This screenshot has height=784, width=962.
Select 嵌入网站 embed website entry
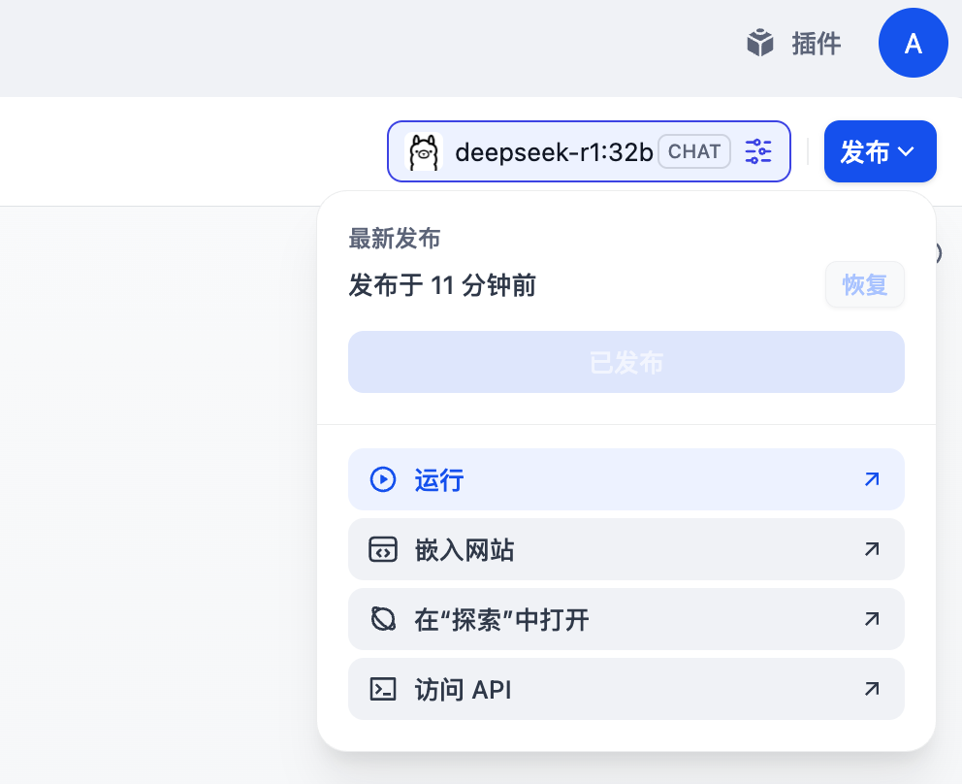pos(625,549)
